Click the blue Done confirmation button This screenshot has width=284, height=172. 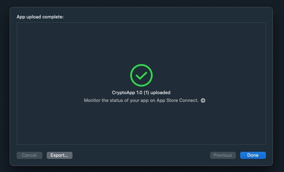[x=253, y=155]
